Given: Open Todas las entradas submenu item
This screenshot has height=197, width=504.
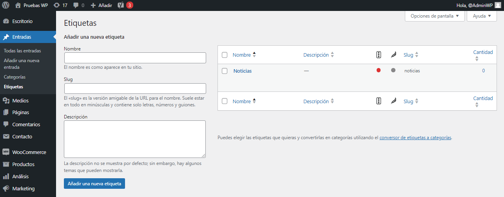Looking at the screenshot, I should click(x=22, y=51).
